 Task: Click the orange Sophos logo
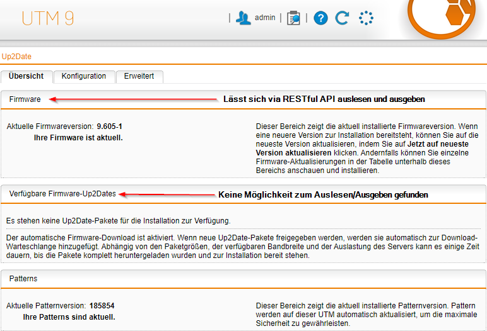coord(441,18)
